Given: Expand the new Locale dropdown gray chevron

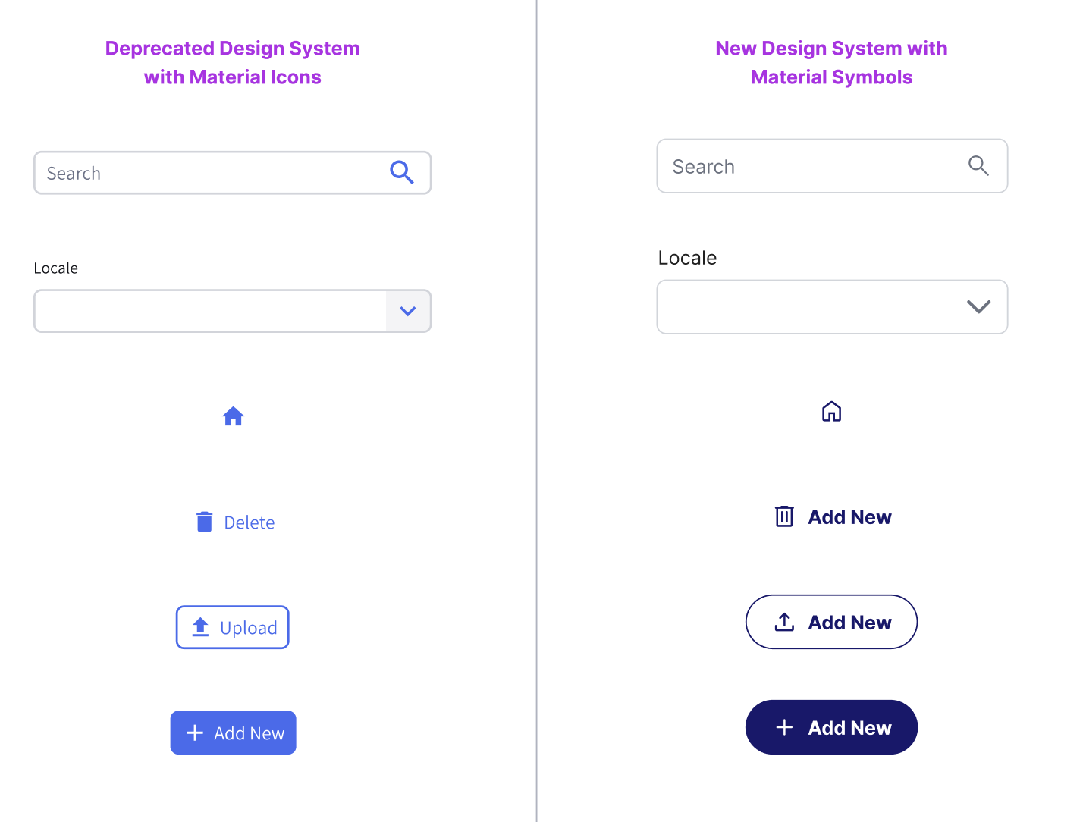Looking at the screenshot, I should pyautogui.click(x=978, y=306).
